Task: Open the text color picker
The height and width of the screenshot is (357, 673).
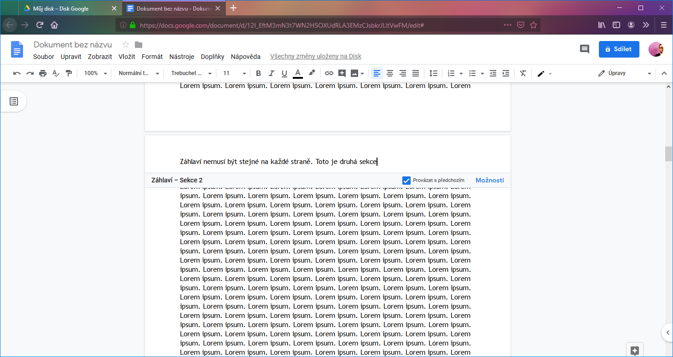Action: 297,73
